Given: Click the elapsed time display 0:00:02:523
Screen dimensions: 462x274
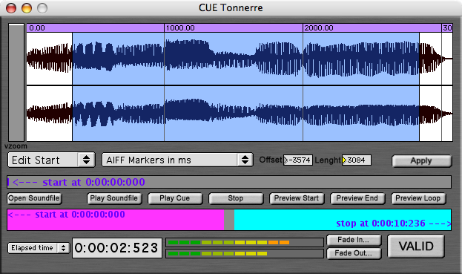Looking at the screenshot, I should click(117, 248).
